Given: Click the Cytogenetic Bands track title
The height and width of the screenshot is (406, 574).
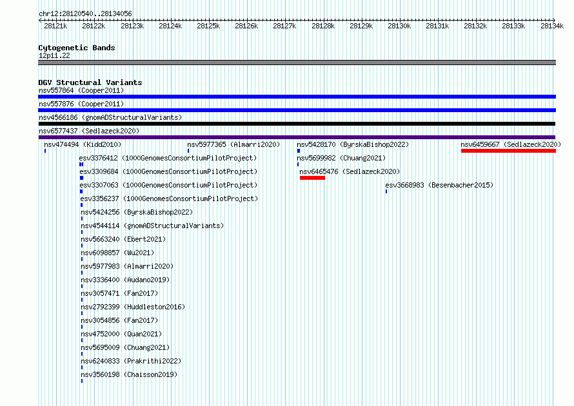Looking at the screenshot, I should coord(77,48).
